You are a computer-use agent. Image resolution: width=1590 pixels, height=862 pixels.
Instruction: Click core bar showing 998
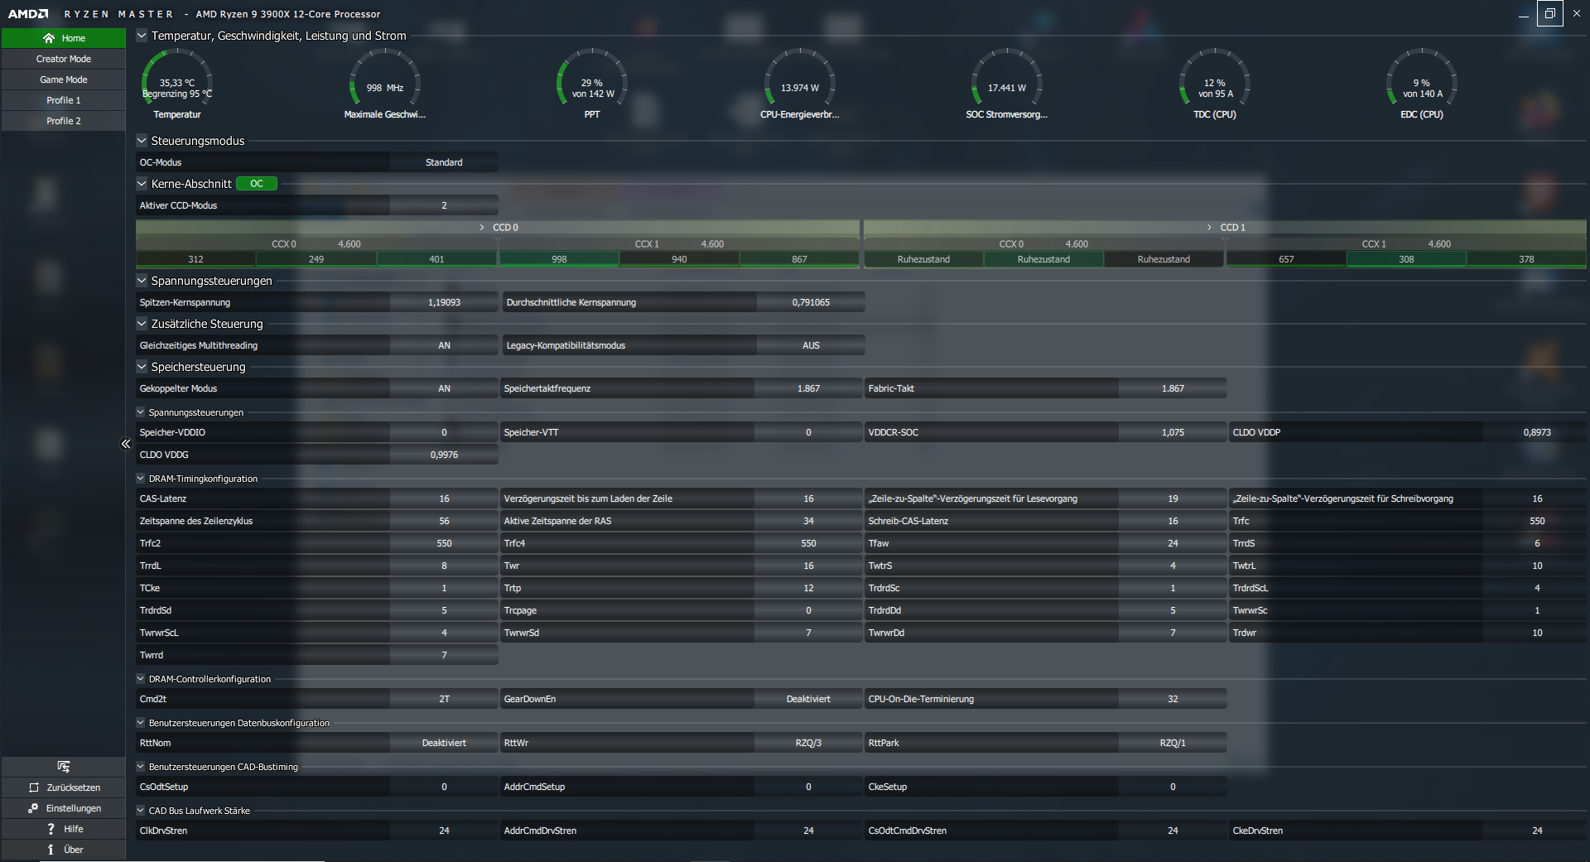tap(559, 259)
